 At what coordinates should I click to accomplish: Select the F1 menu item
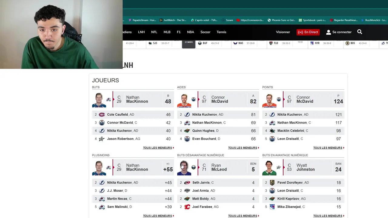[x=179, y=32]
